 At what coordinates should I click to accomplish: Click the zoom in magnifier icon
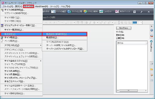pyautogui.click(x=122, y=23)
